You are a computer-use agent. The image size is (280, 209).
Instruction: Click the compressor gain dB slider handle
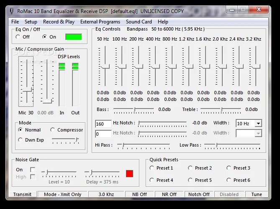[x=47, y=101]
